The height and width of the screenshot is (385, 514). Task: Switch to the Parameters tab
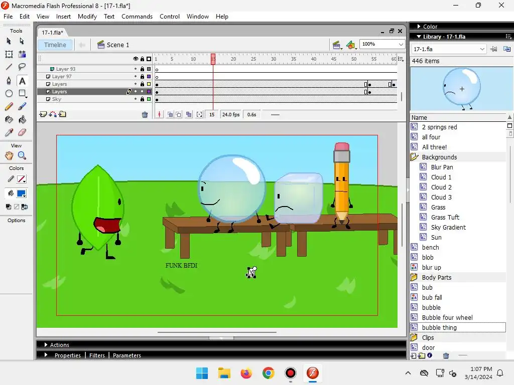127,355
